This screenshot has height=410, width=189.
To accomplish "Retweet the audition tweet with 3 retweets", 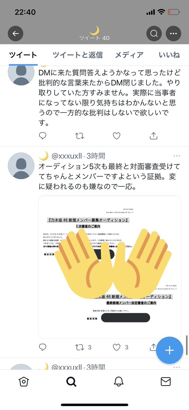I will pos(83,347).
